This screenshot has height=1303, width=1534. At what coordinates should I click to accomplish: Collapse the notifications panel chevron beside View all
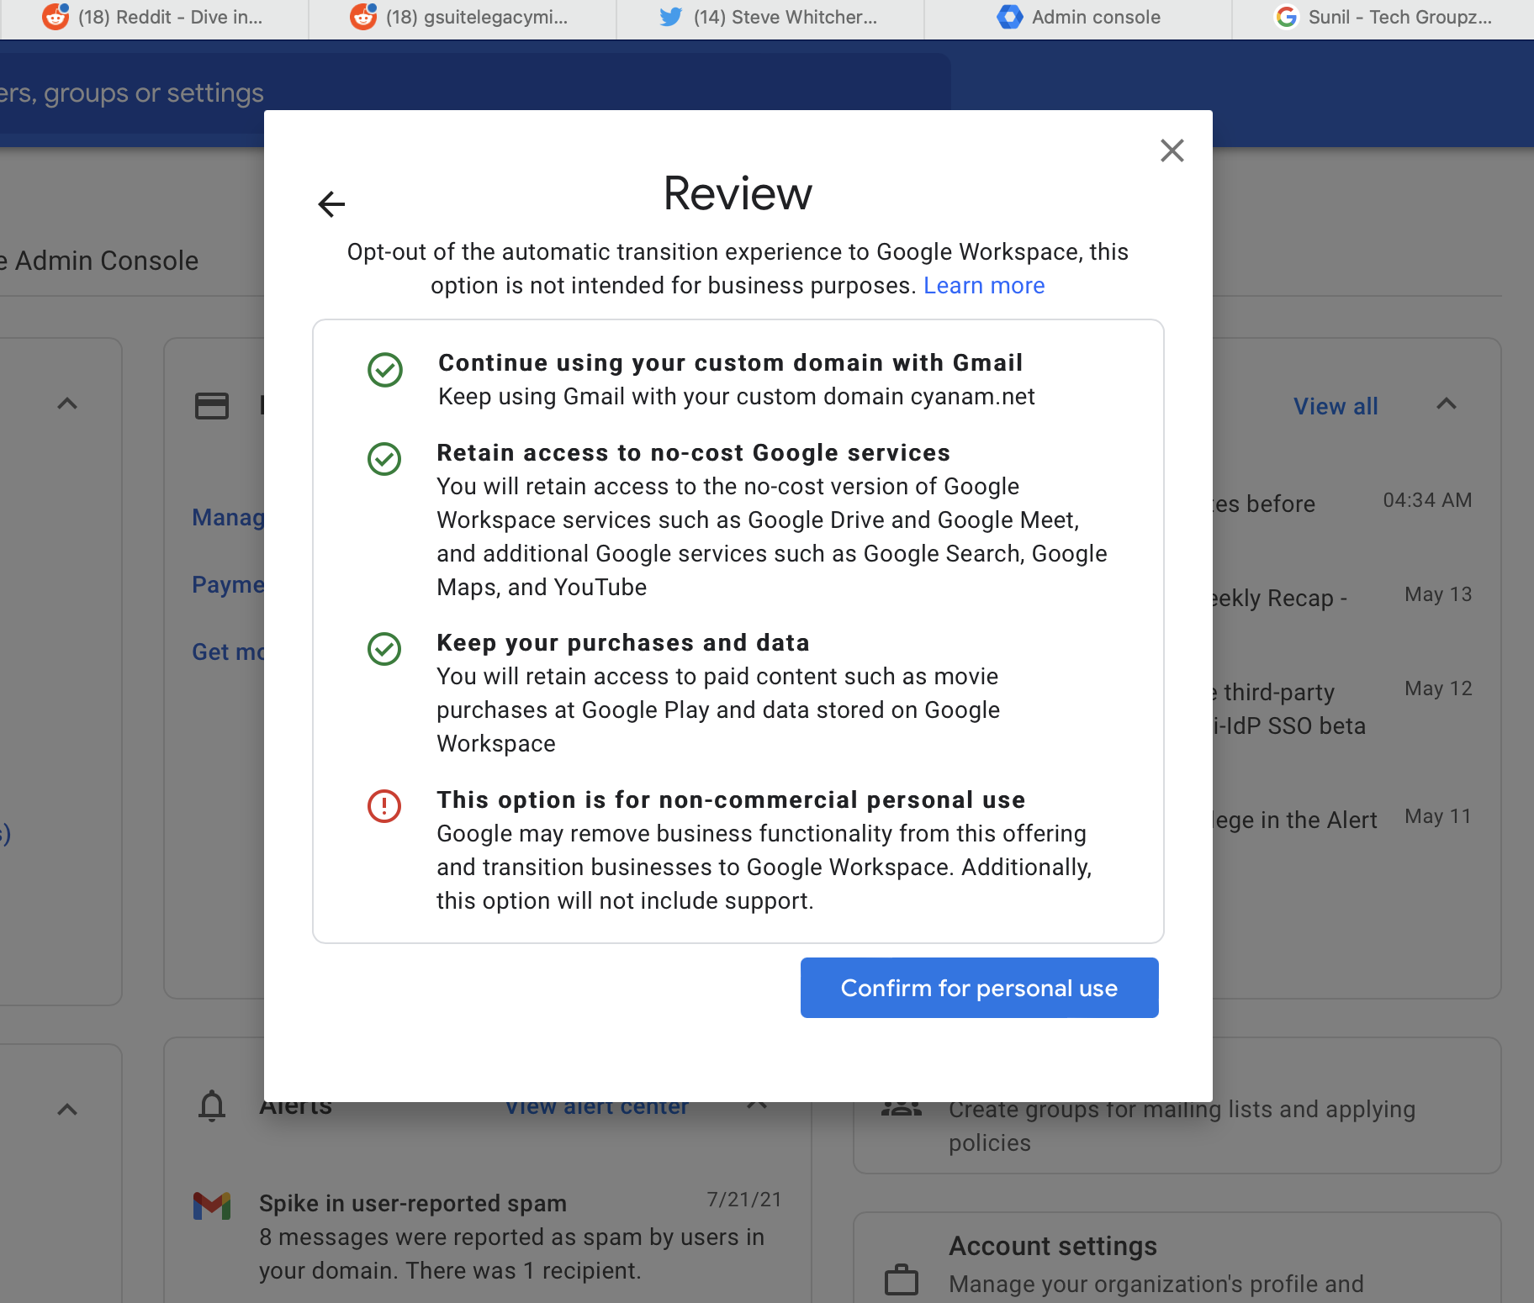click(1447, 404)
